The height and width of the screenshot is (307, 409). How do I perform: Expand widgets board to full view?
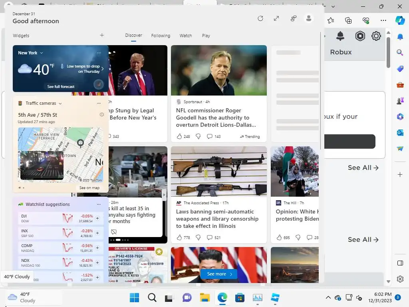276,18
